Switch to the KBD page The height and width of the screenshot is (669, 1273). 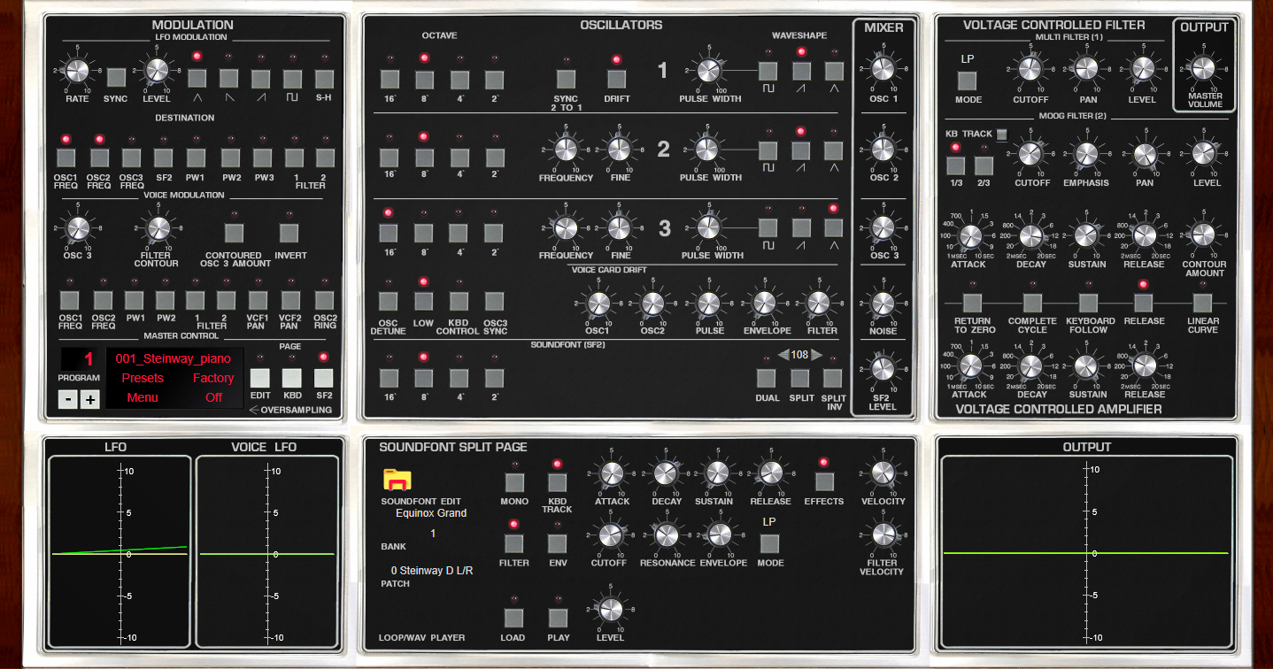[x=292, y=377]
